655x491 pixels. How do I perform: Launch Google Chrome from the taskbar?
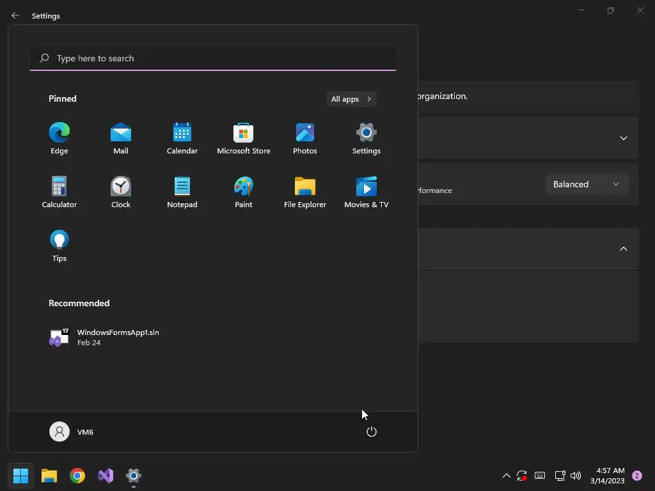pos(77,476)
